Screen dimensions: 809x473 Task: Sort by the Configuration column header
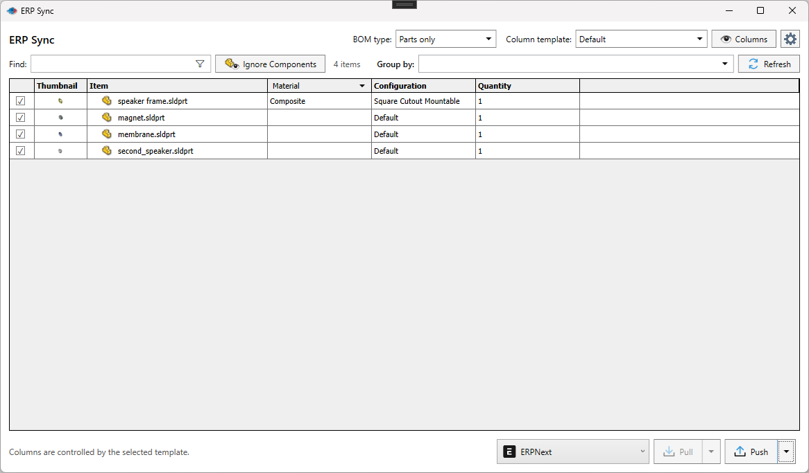(x=423, y=86)
